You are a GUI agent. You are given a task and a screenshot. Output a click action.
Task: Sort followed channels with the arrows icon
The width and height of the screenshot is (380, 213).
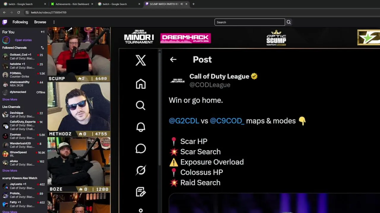point(42,48)
